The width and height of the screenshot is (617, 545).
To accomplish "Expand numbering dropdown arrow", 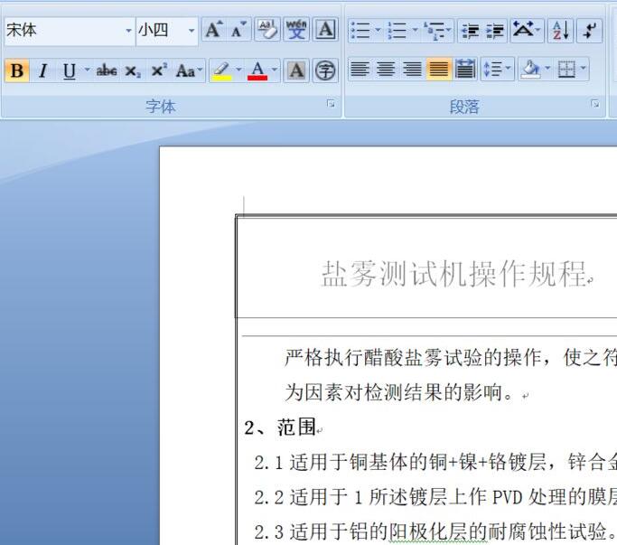I will point(415,30).
